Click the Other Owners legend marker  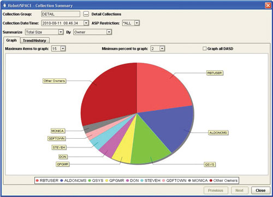pos(211,181)
